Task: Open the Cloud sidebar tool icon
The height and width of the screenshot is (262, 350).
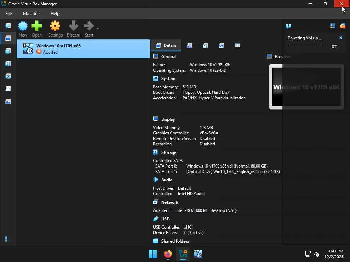Action: (x=8, y=89)
